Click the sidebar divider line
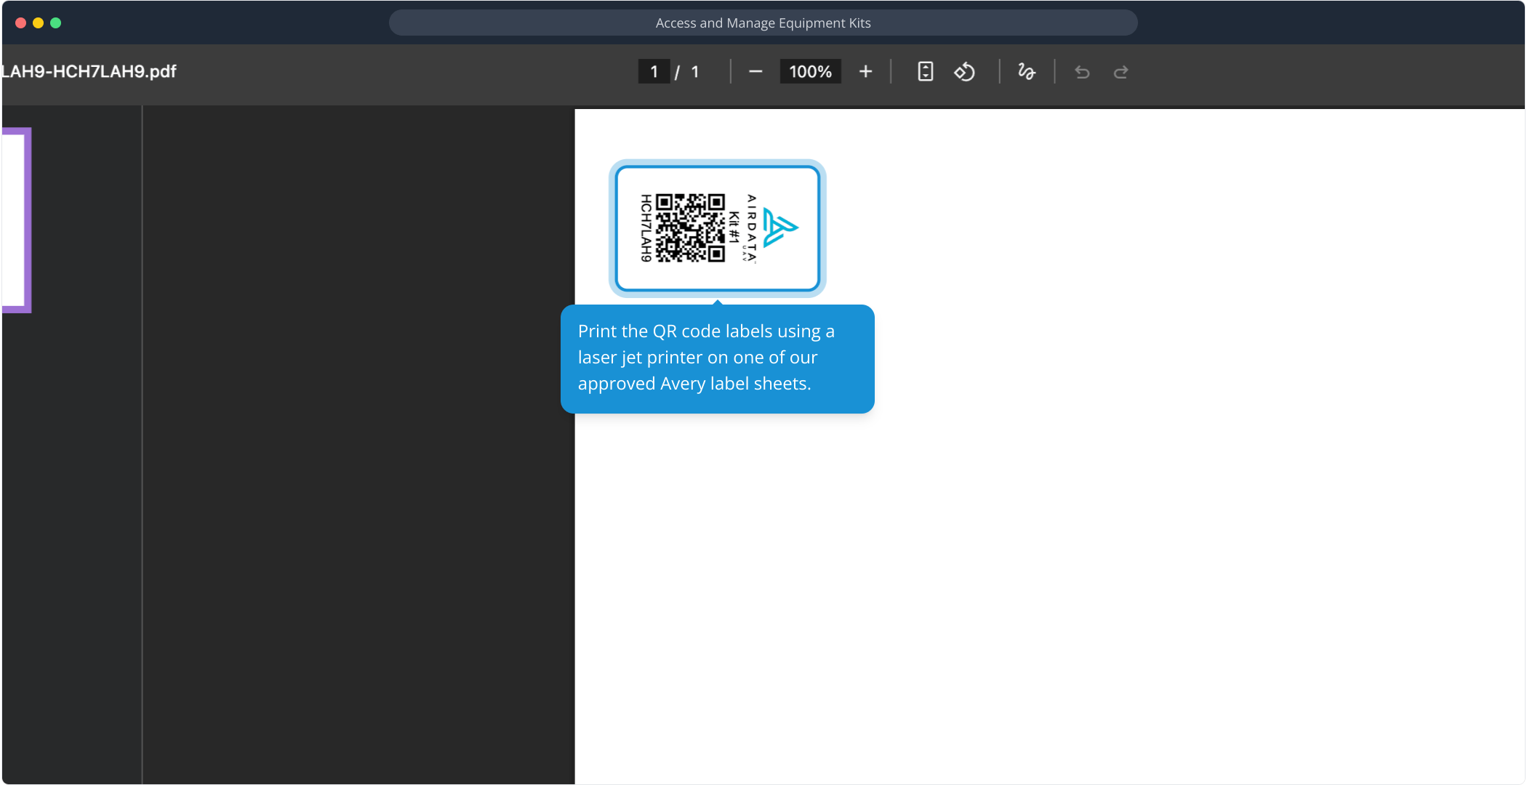The image size is (1527, 785). pos(142,443)
